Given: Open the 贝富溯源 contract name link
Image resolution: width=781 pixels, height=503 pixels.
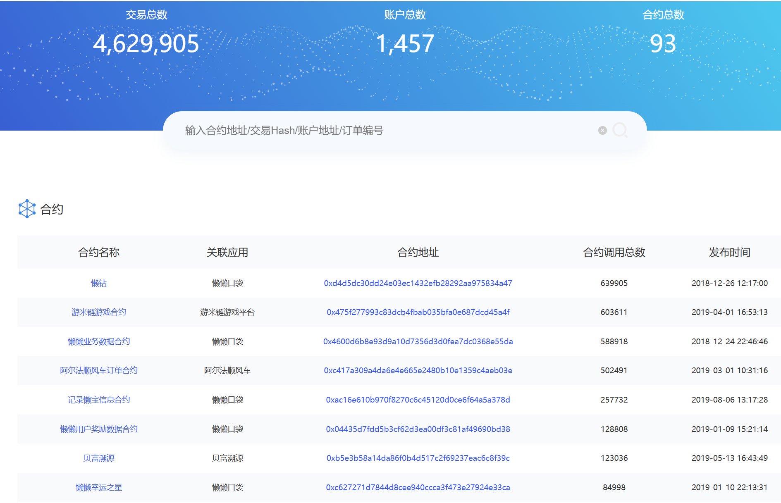Looking at the screenshot, I should pos(99,458).
